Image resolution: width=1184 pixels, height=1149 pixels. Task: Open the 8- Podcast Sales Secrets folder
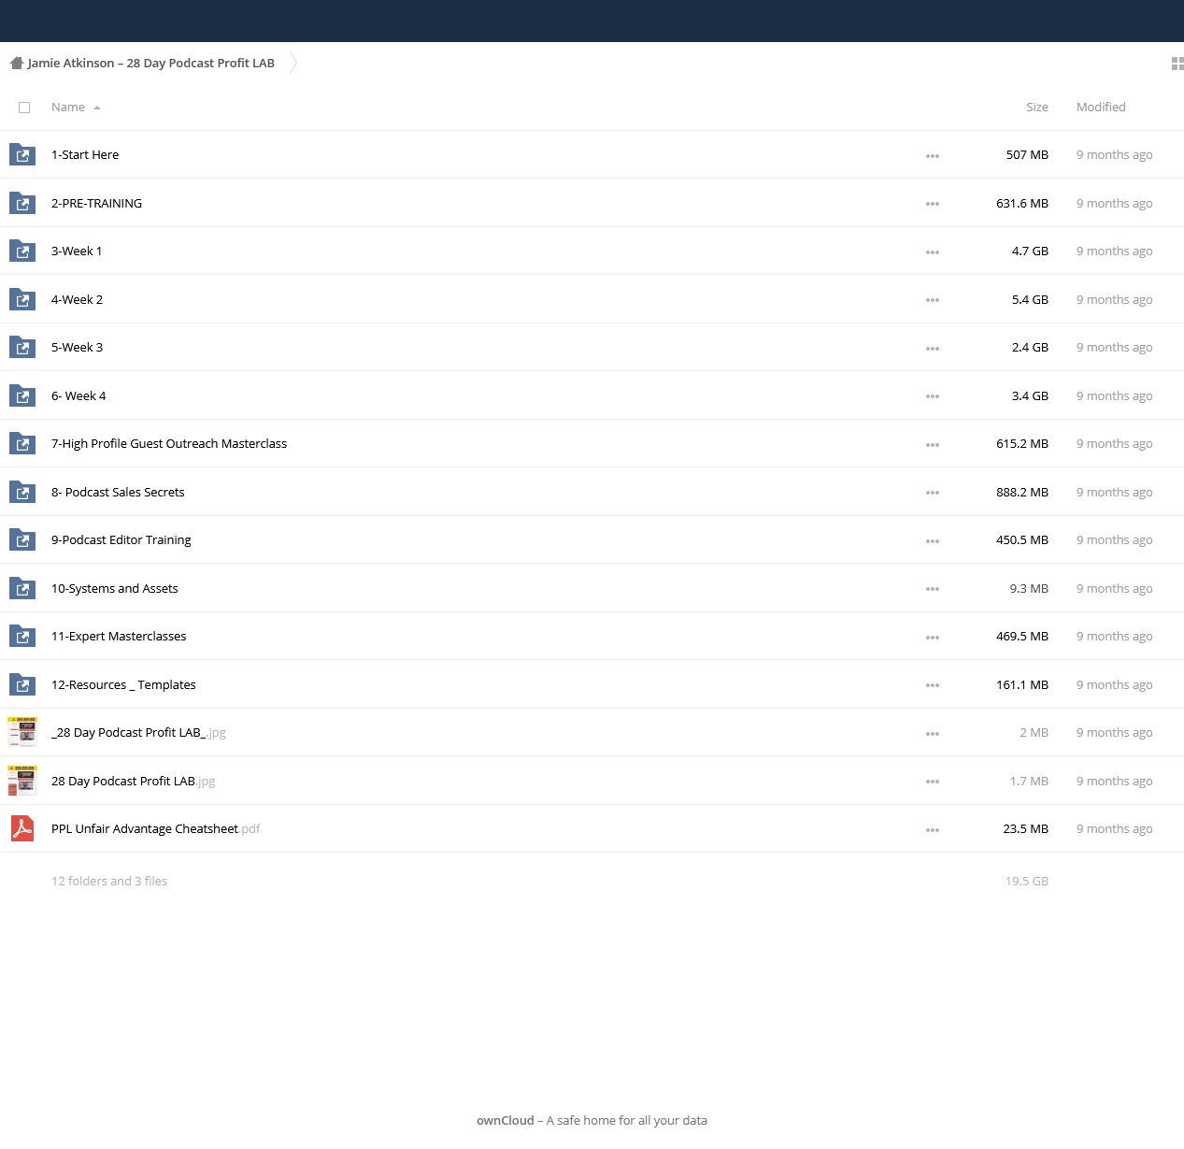tap(118, 492)
